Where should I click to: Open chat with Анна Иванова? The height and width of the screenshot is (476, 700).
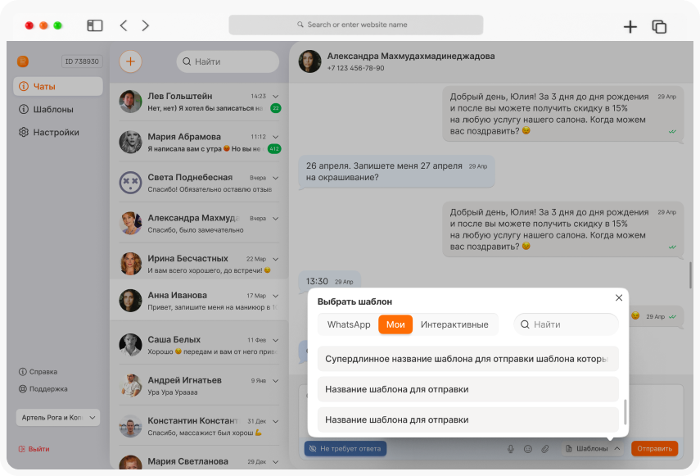[x=199, y=300]
